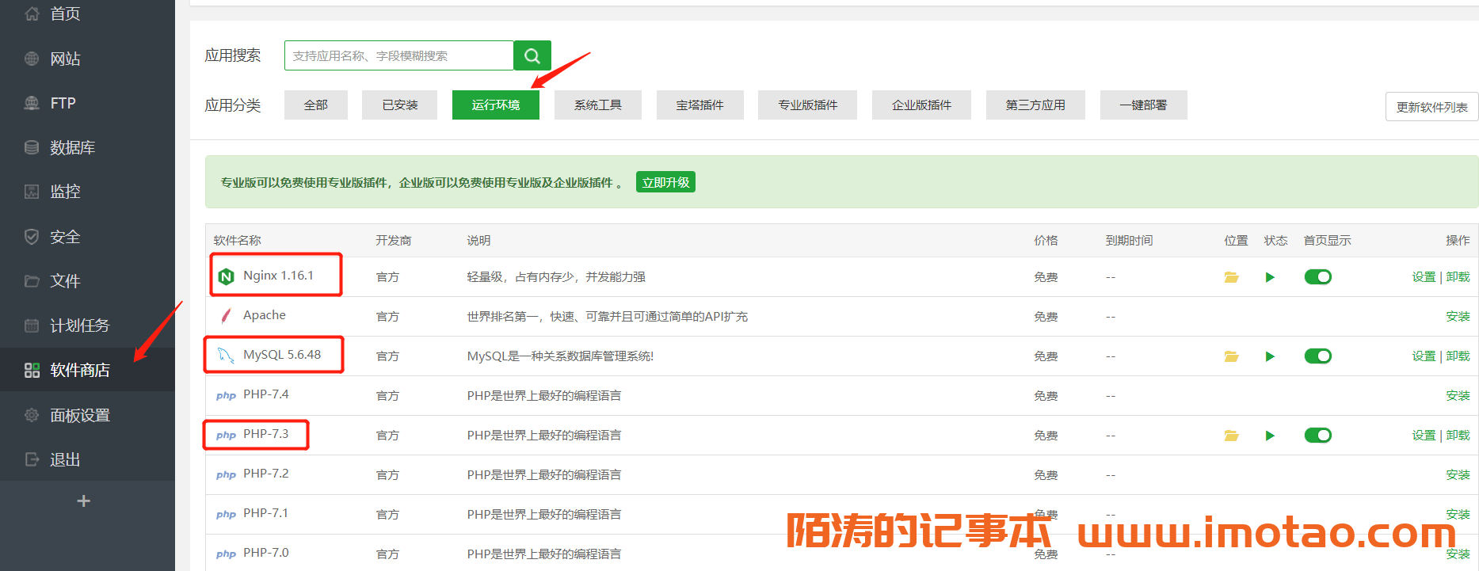The width and height of the screenshot is (1479, 571).
Task: Focus the 应用搜索 search input
Action: pos(399,55)
